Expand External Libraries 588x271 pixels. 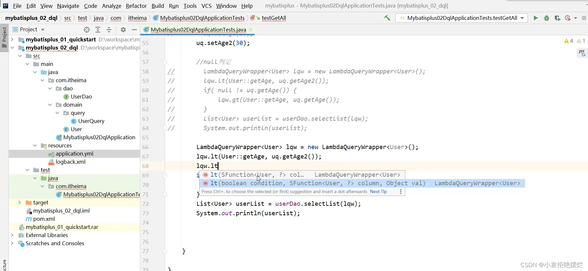point(12,235)
